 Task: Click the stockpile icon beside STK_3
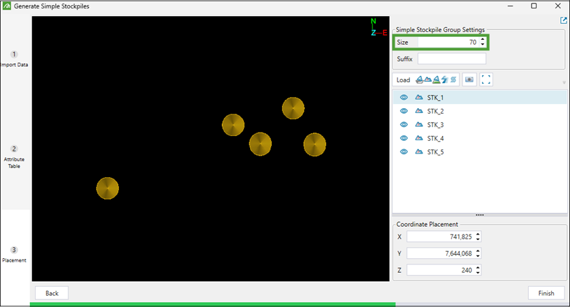419,125
